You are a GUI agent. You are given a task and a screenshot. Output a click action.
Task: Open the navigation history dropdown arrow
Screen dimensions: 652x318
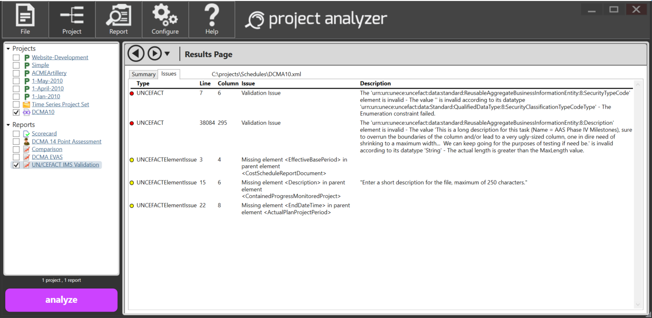click(x=167, y=54)
